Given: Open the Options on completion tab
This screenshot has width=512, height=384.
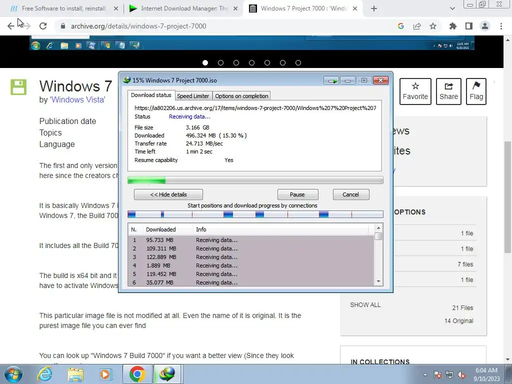Looking at the screenshot, I should [241, 96].
